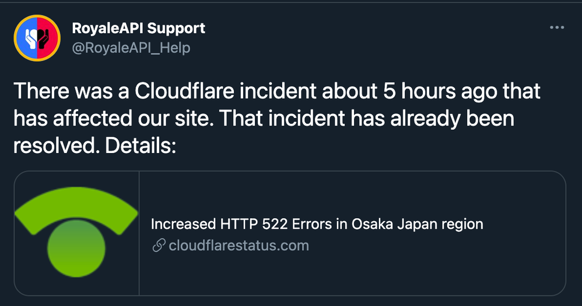
Task: Open the 'Increased HTTP 522 Errors' card title
Action: (317, 224)
